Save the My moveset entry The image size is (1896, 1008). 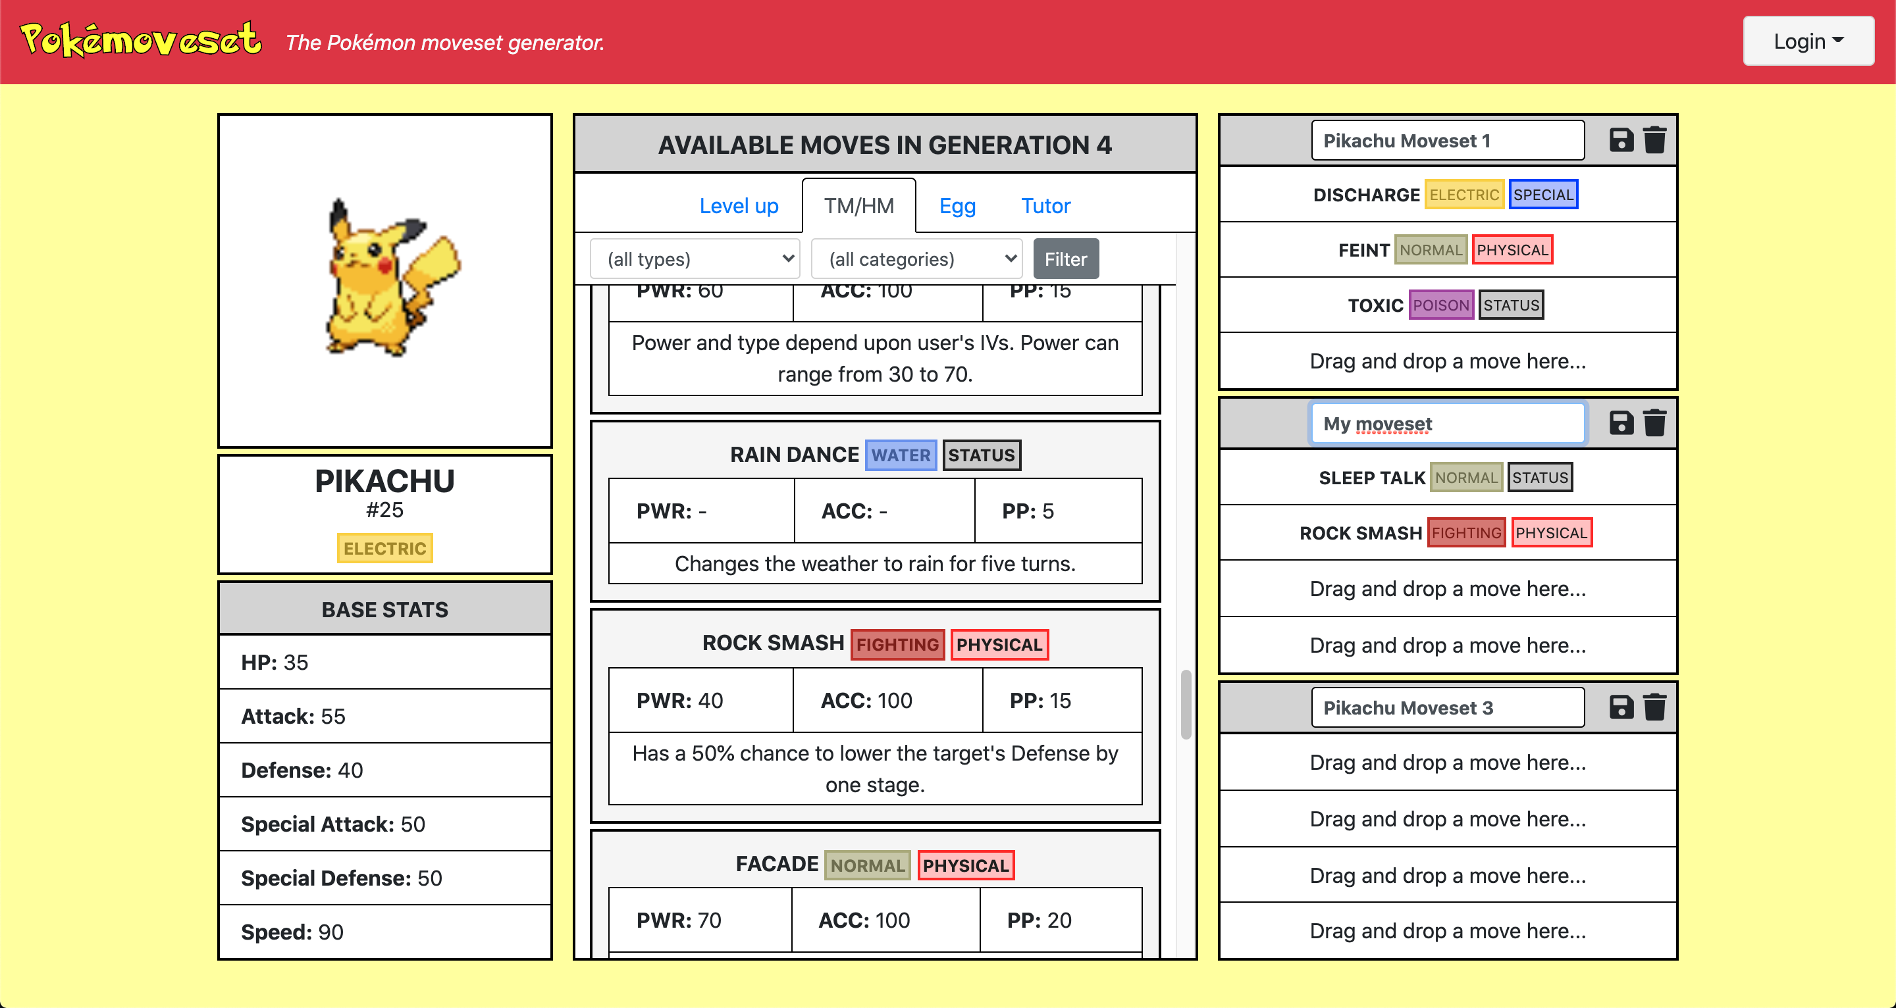point(1621,423)
